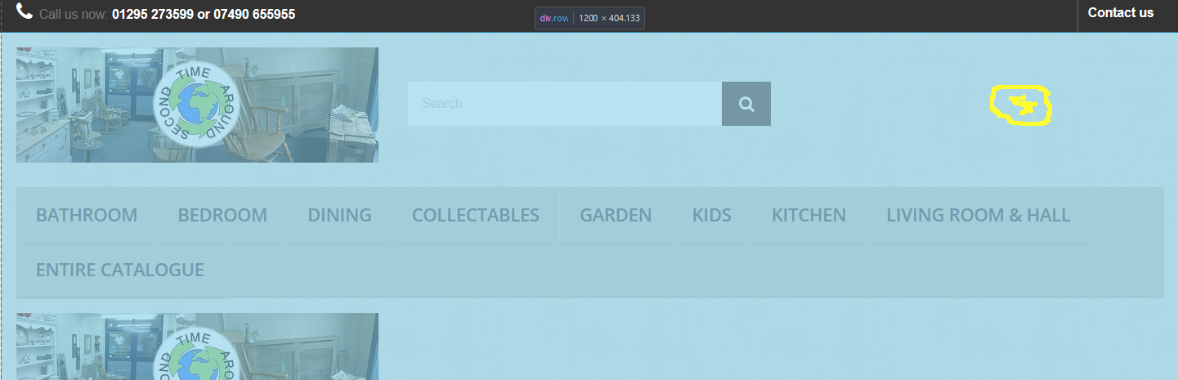The image size is (1178, 380).
Task: Click the div.row dimension tooltip label
Action: click(x=589, y=18)
